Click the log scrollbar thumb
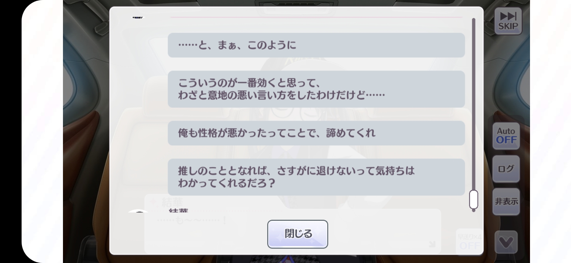This screenshot has height=263, width=571. (474, 199)
